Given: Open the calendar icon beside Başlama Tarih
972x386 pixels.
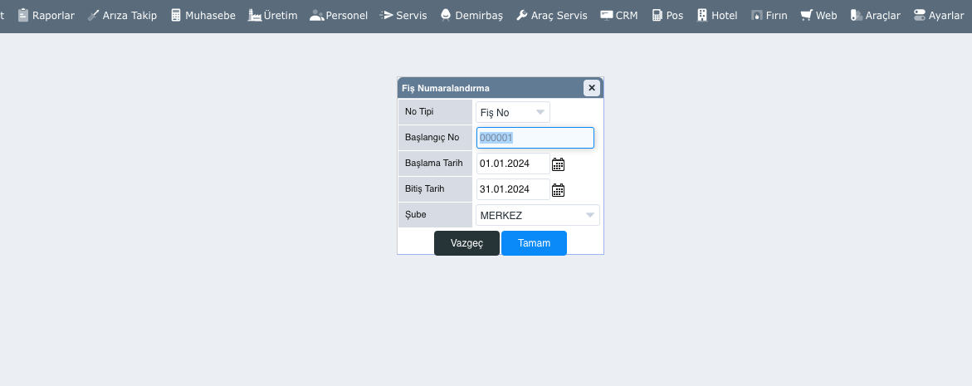Looking at the screenshot, I should point(559,164).
